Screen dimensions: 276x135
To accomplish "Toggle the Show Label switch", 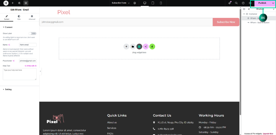I will click(x=32, y=33).
